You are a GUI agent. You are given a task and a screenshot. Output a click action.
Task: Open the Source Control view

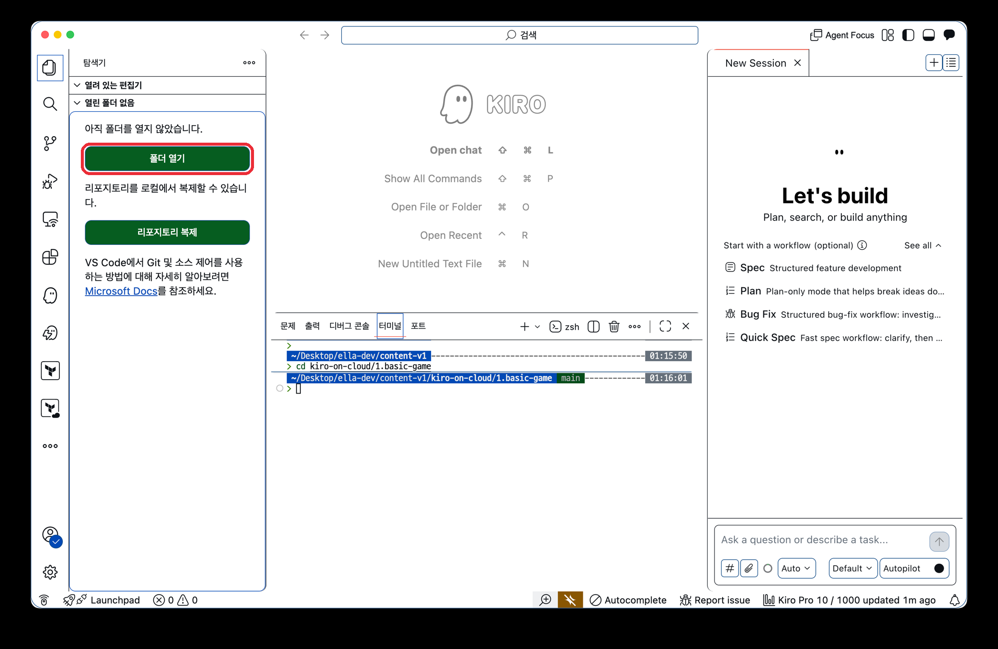pos(50,143)
